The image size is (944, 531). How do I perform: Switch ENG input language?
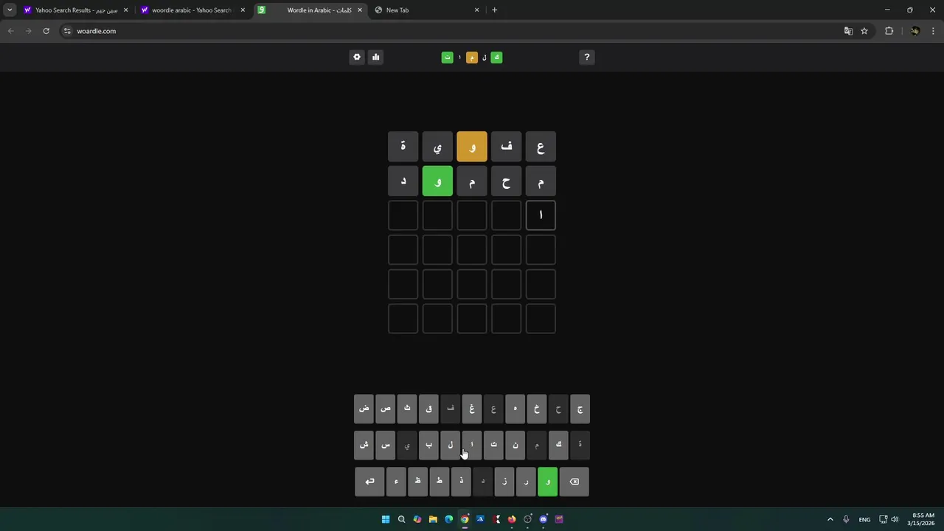(864, 519)
